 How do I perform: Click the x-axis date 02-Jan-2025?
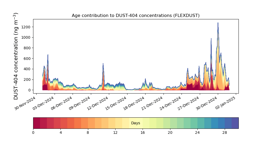point(225,103)
